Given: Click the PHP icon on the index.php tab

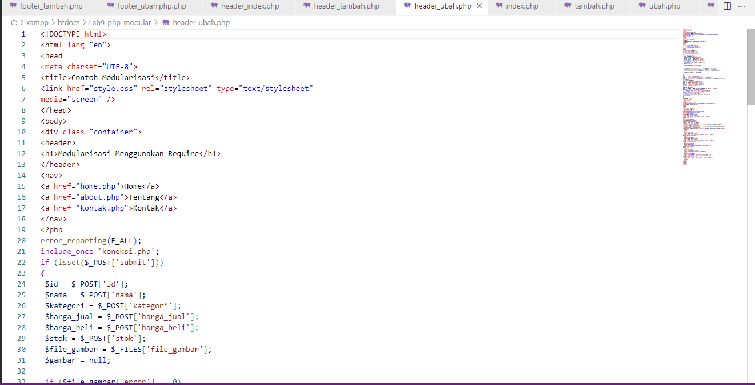Looking at the screenshot, I should [x=499, y=7].
